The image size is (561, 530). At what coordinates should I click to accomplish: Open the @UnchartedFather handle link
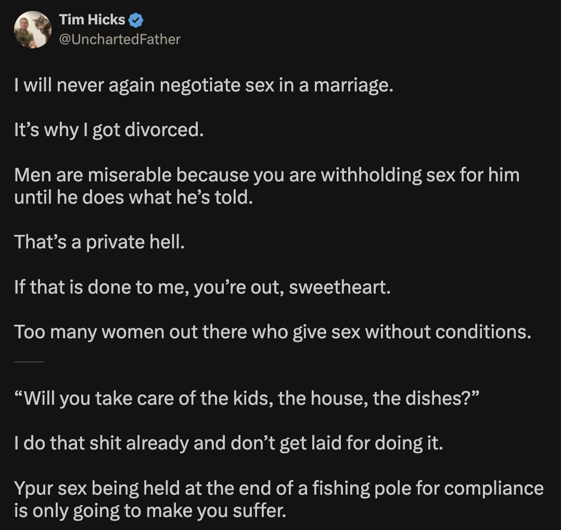pos(120,39)
